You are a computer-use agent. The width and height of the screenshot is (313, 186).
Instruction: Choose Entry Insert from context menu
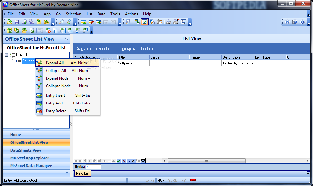click(x=68, y=95)
